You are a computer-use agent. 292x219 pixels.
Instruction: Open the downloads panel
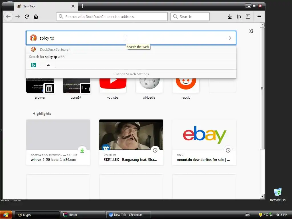coord(230,17)
